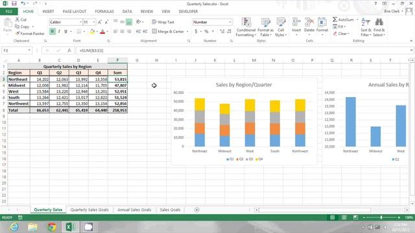Open the Number format combo box

point(212,22)
